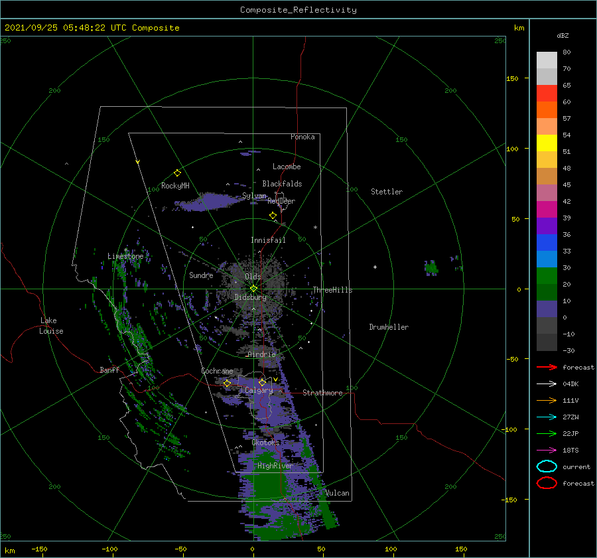Select the slate purple 0-10 dBZ swatch
This screenshot has height=558, width=597.
coord(547,309)
